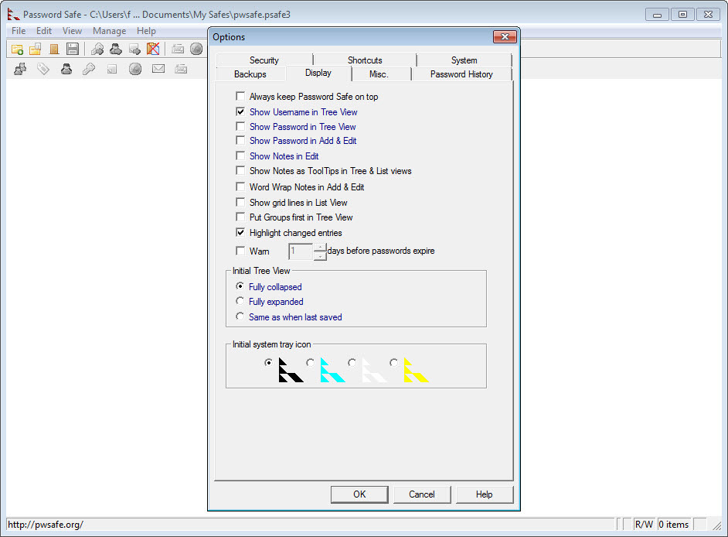Enable Always keep Password Safe on top
728x537 pixels.
coord(240,96)
